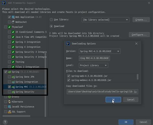
Task: Click the files to download scrollbar
Action: click(138, 77)
